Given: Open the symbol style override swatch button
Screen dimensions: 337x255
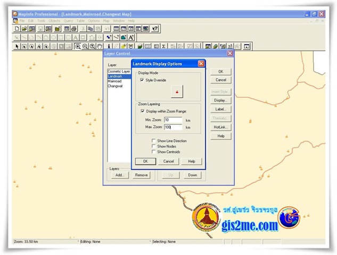Looking at the screenshot, I should (x=177, y=91).
